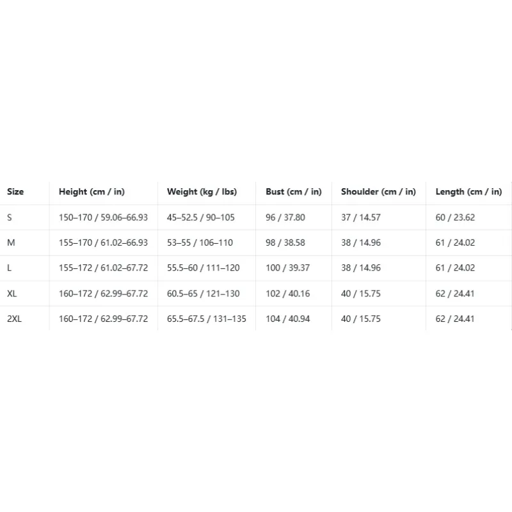Select the Height (cm / in) header

[x=92, y=191]
